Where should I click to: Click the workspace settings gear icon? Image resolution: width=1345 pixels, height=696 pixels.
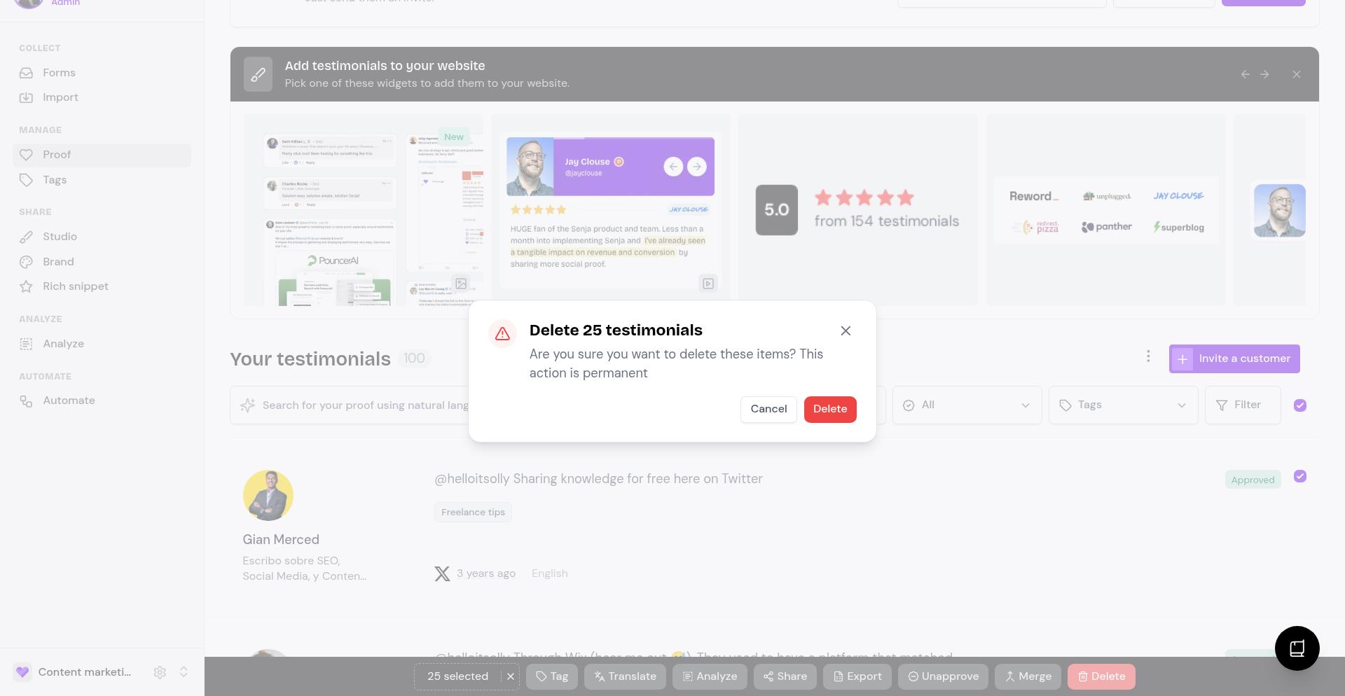(x=160, y=672)
